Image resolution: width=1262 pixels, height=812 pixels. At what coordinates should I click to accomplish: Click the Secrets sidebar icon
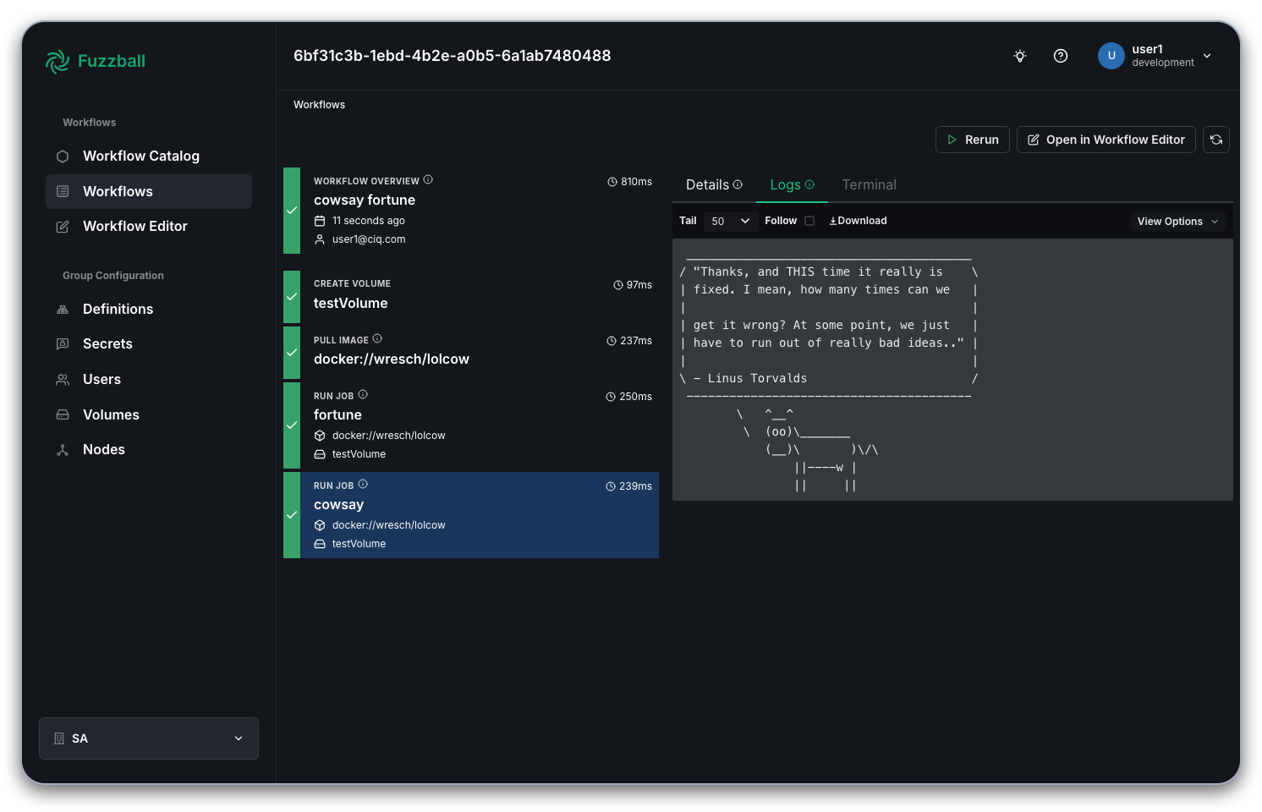pyautogui.click(x=63, y=344)
